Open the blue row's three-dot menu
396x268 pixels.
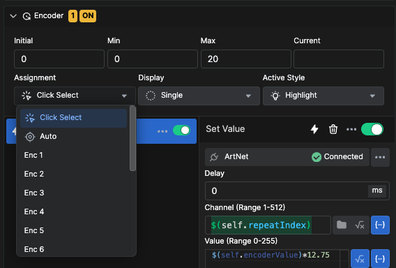[x=162, y=131]
